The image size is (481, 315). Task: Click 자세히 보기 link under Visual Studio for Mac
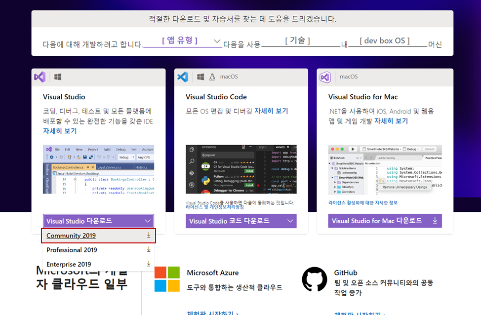point(391,121)
